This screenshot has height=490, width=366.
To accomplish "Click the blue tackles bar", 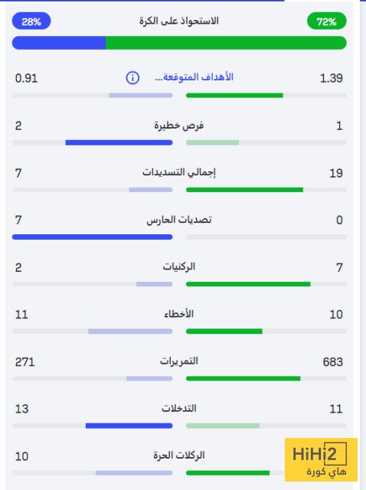I will point(129,426).
